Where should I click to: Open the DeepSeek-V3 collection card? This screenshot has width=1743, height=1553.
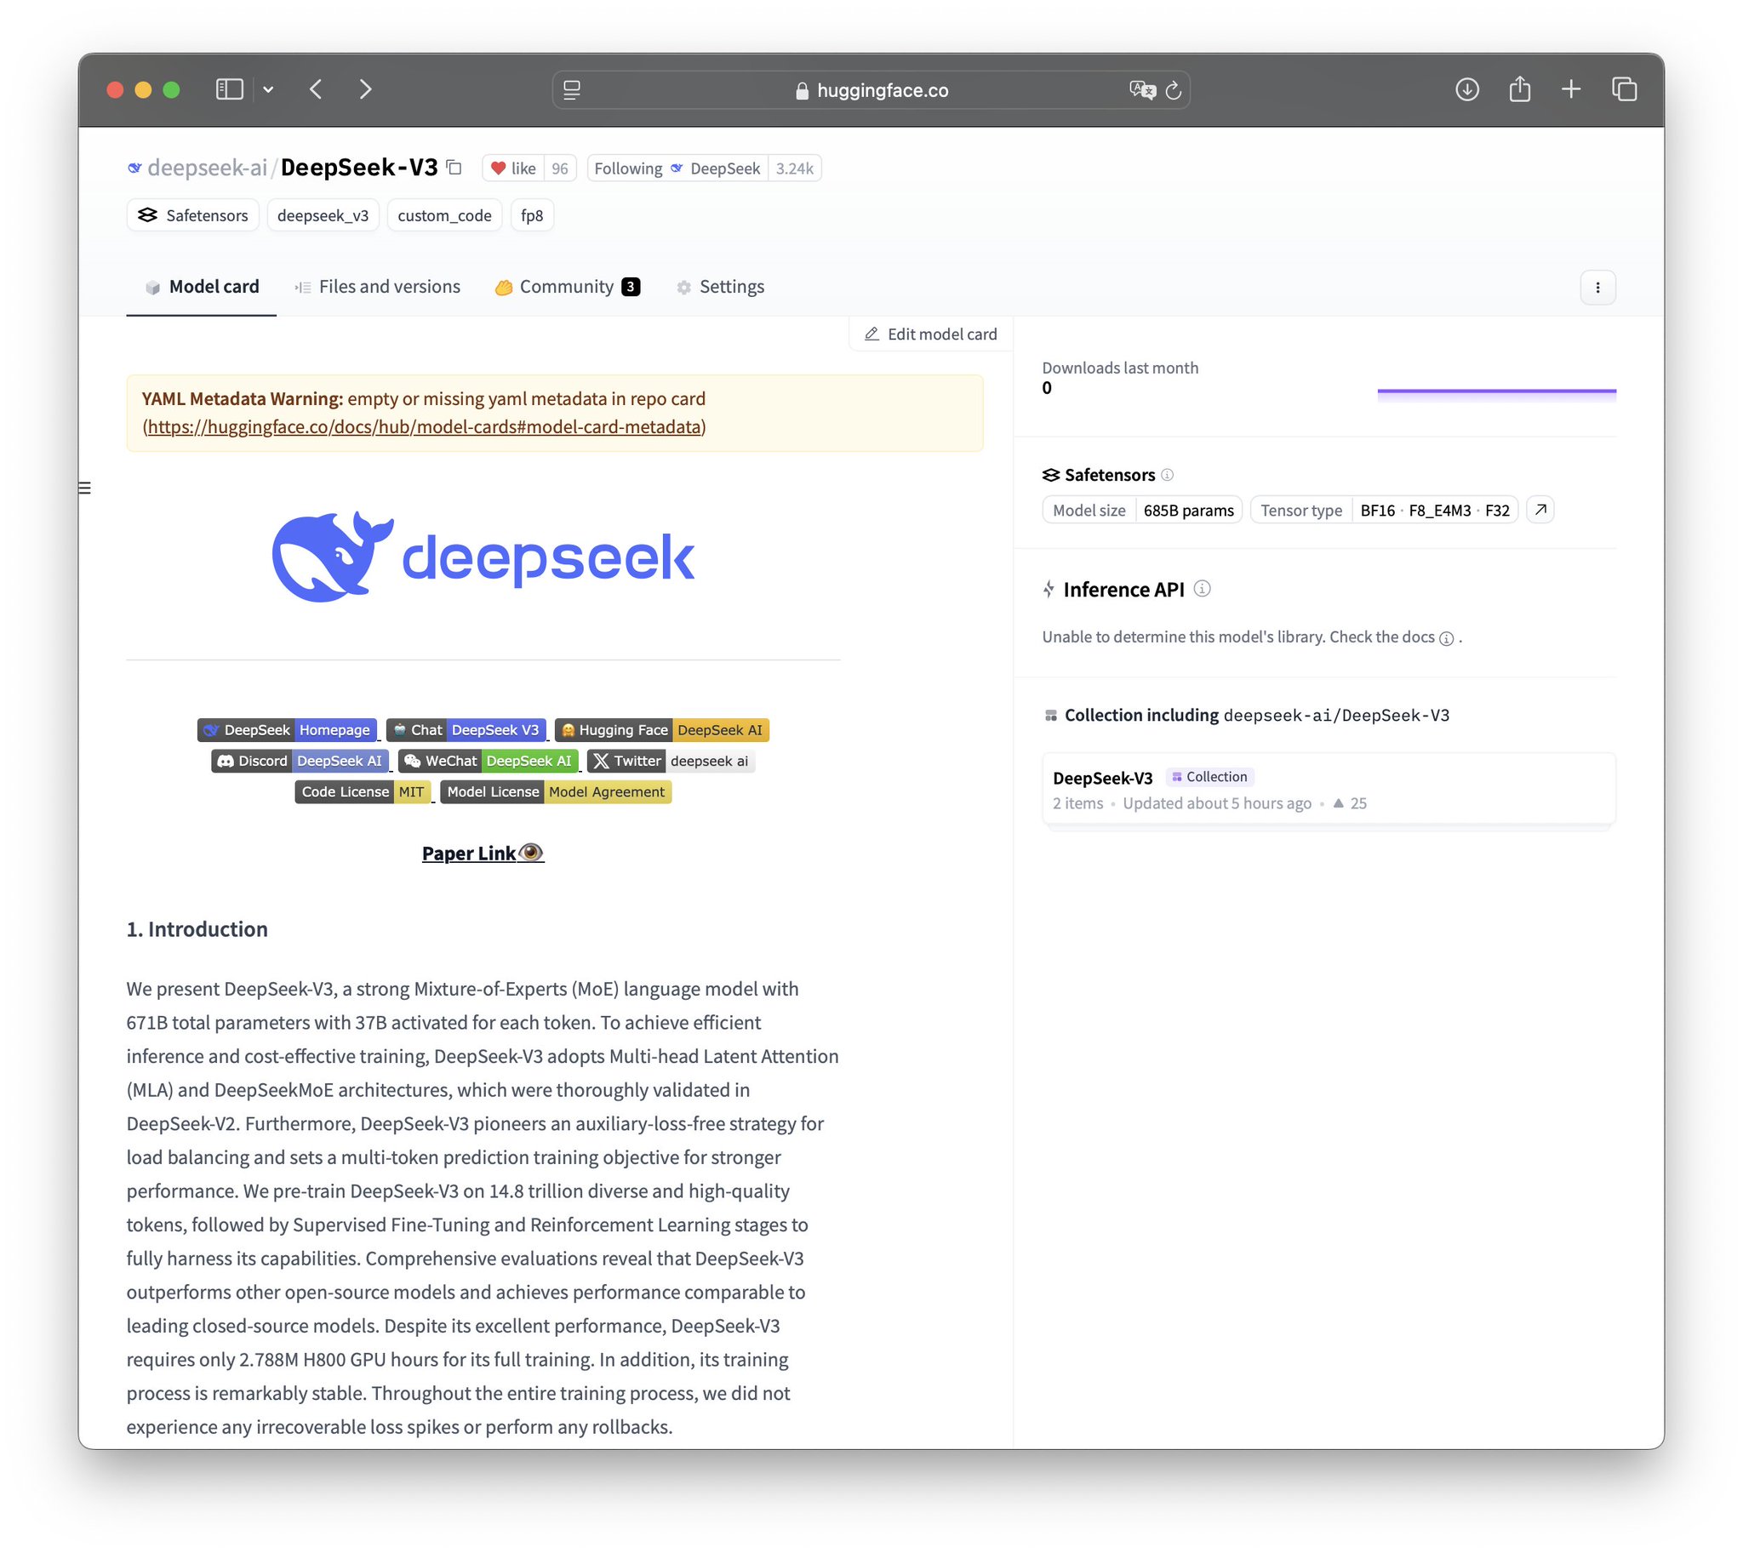pyautogui.click(x=1329, y=790)
